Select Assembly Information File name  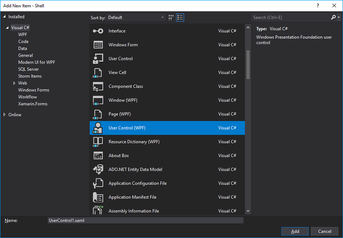134,211
